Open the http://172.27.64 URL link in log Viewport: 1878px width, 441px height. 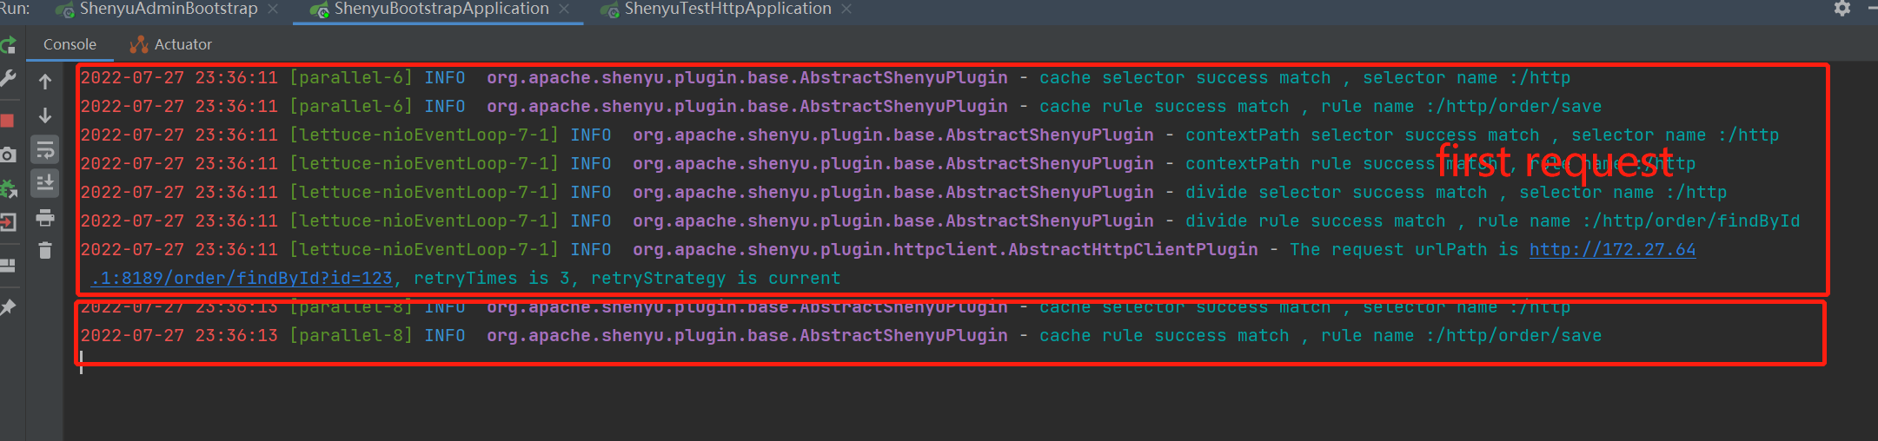1612,250
